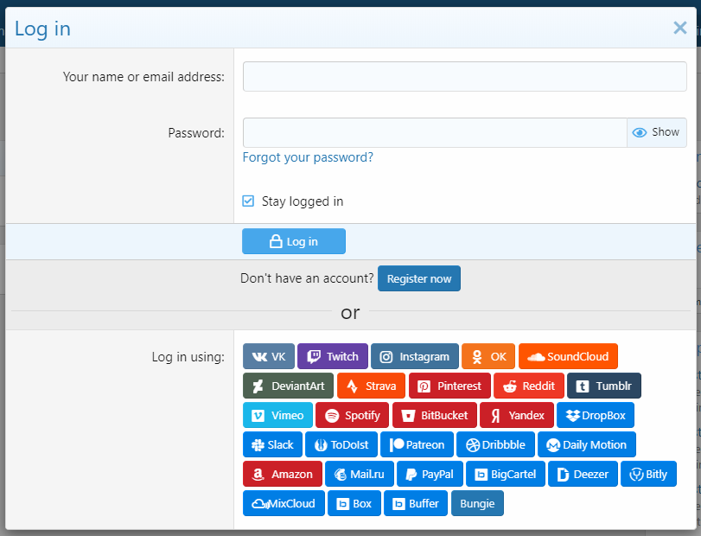The image size is (701, 536).
Task: Show the password with eye toggle
Action: pos(657,132)
